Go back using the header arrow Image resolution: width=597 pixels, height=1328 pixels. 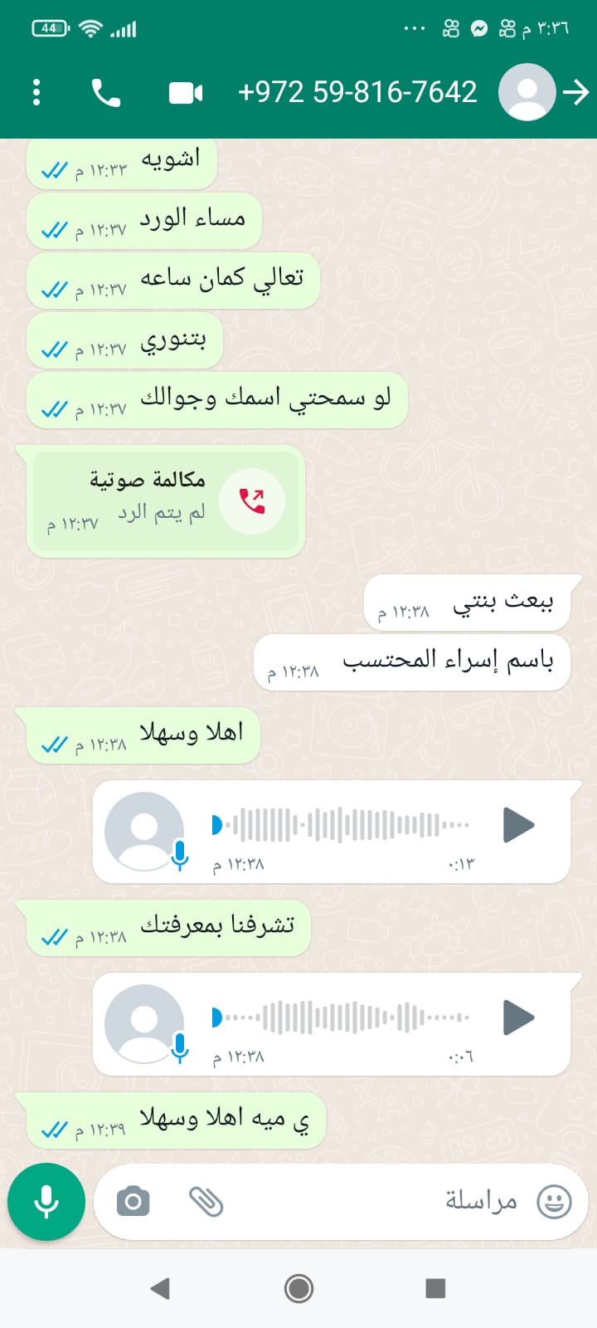click(575, 92)
